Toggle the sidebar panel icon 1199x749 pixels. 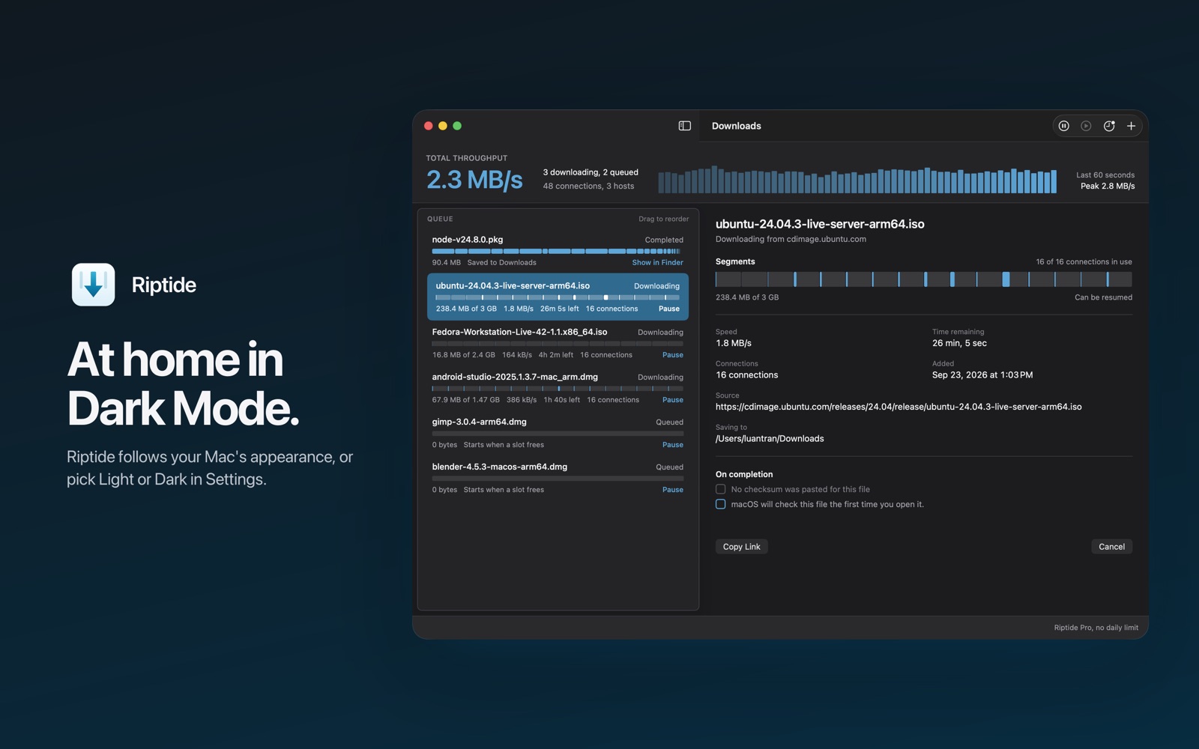coord(684,126)
